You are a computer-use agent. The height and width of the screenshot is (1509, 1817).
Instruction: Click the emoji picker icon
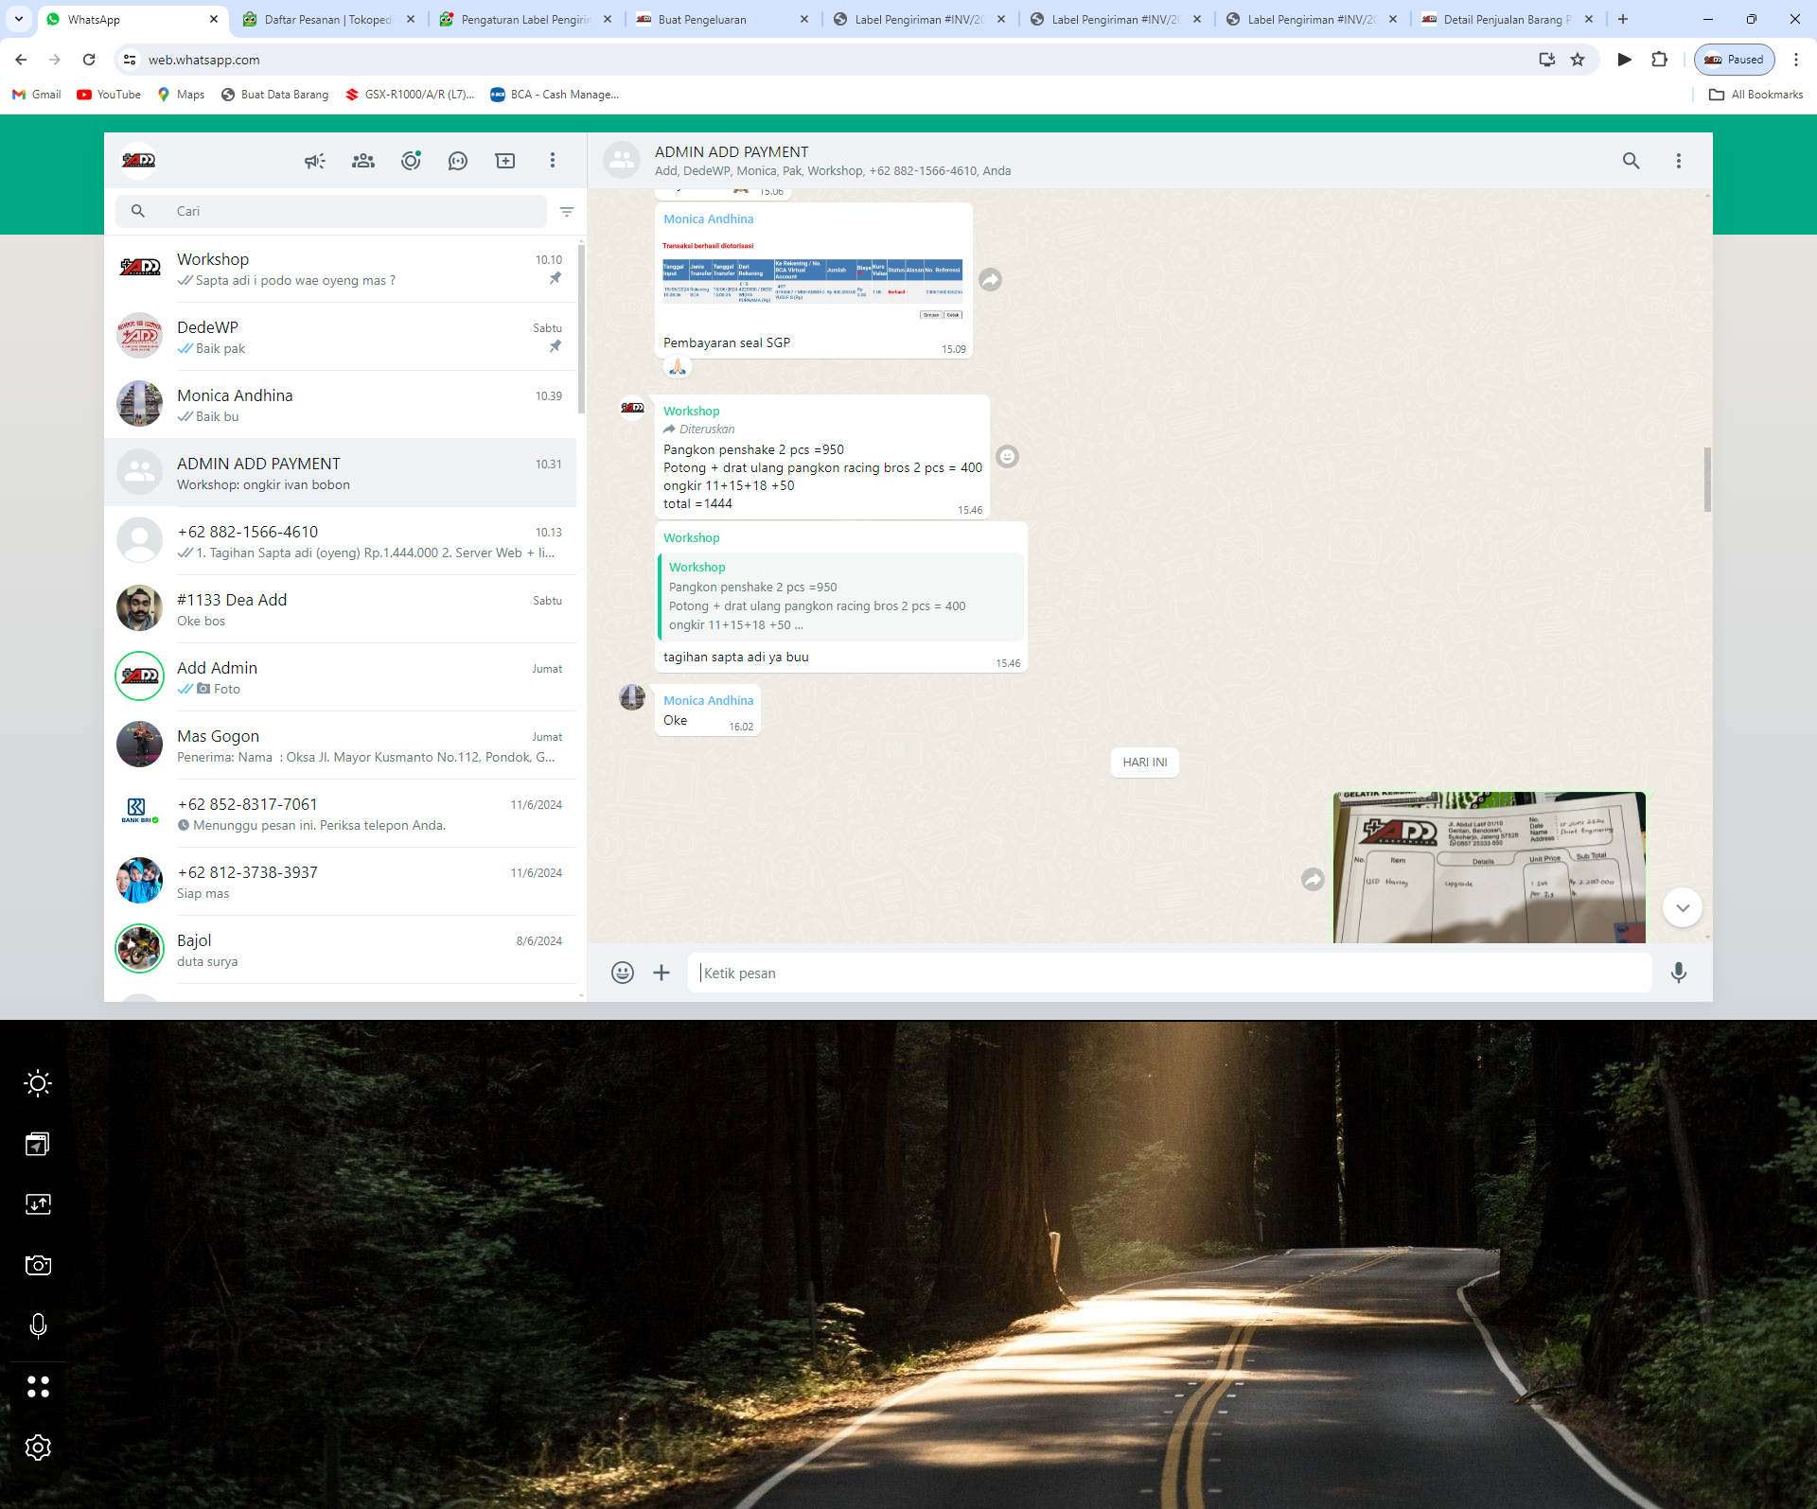[622, 973]
